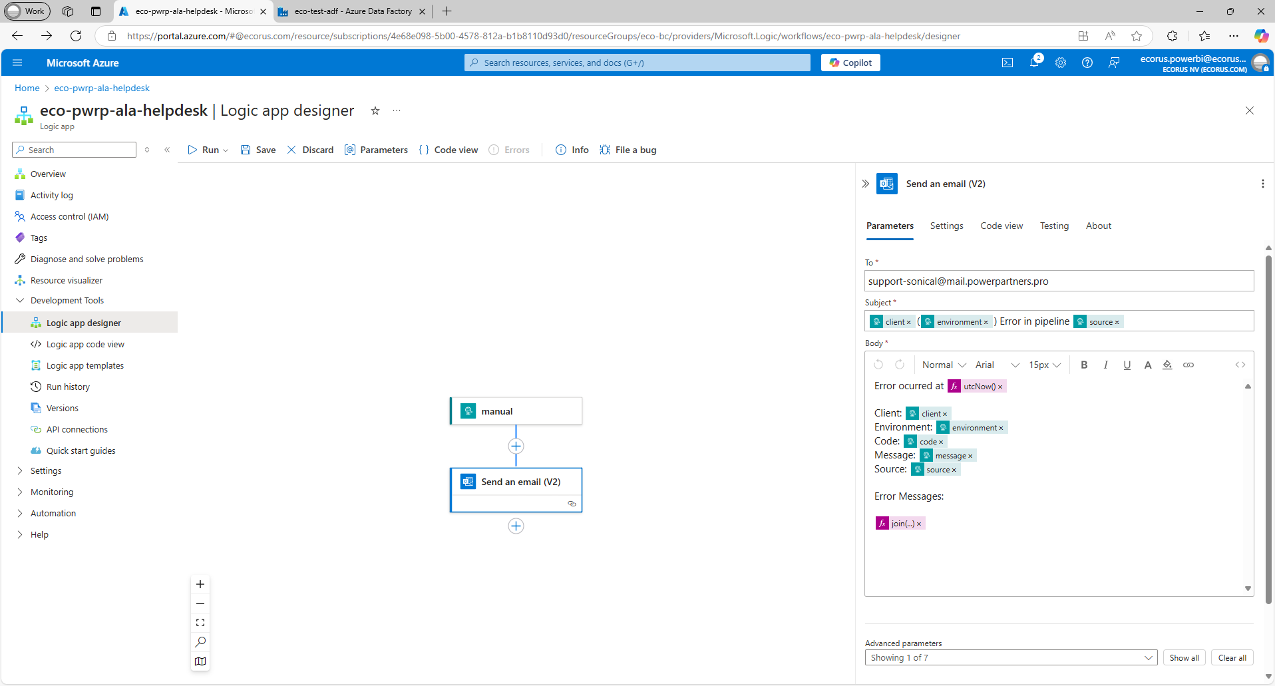The height and width of the screenshot is (686, 1275).
Task: Open Azure notifications bell
Action: tap(1034, 63)
